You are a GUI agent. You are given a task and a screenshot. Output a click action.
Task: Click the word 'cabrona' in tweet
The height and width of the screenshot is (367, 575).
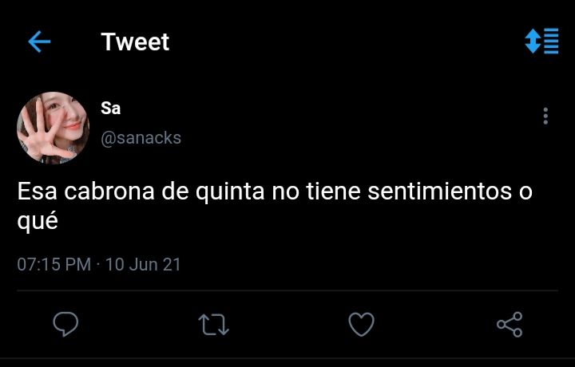109,191
